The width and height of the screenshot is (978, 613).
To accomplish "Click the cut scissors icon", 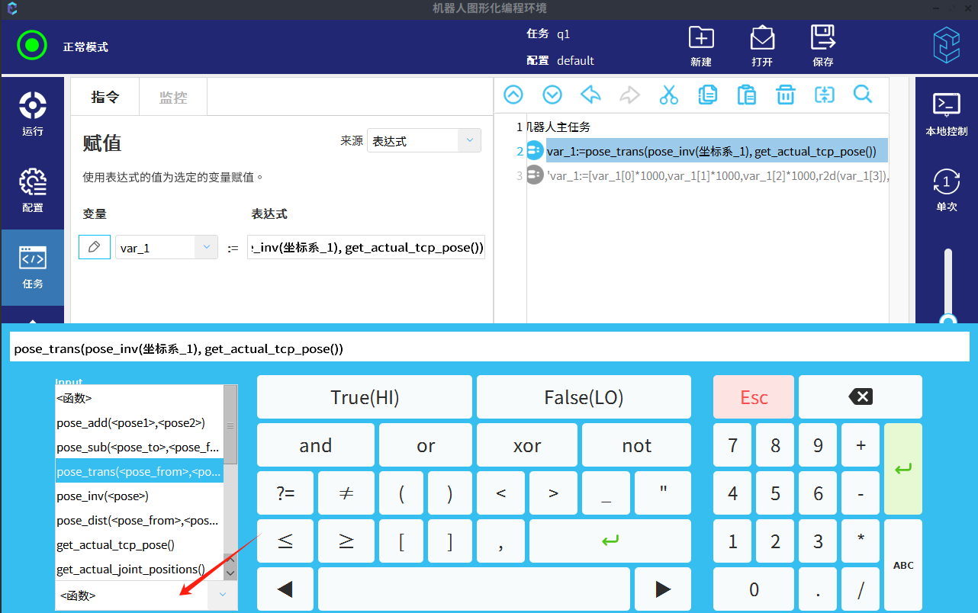I will click(x=668, y=95).
